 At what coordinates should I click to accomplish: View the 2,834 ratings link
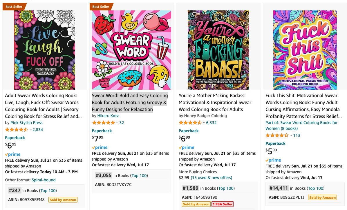(38, 130)
